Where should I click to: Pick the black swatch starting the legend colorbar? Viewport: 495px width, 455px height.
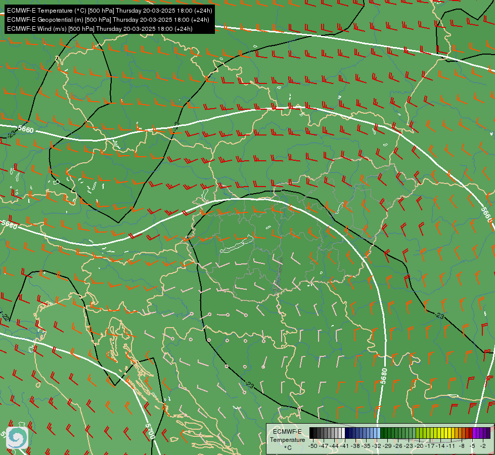tap(311, 433)
